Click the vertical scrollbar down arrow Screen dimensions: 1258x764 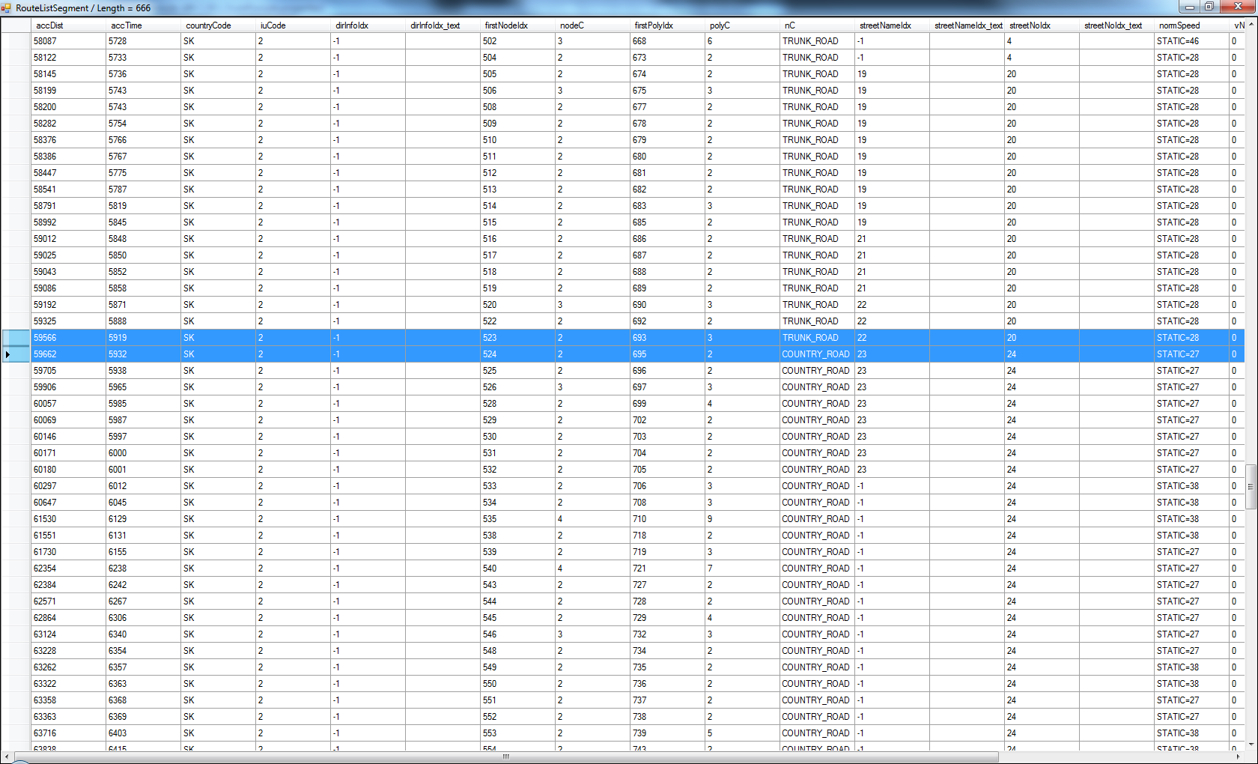[1251, 745]
